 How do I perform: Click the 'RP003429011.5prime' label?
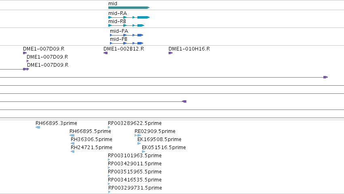click(135, 164)
